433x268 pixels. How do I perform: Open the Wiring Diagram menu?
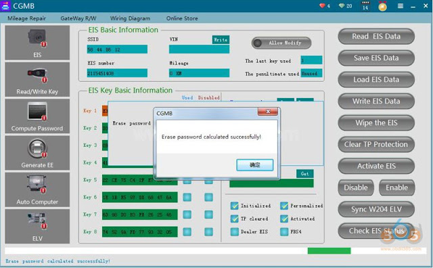[130, 18]
